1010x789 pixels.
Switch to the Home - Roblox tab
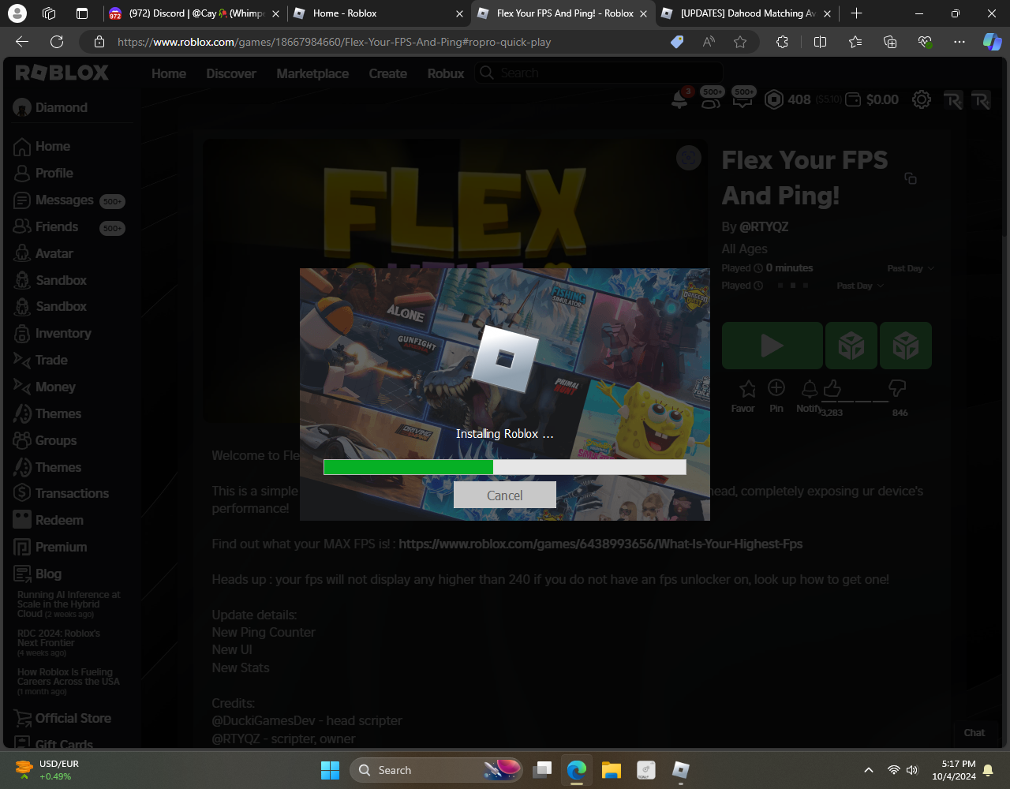coord(377,13)
